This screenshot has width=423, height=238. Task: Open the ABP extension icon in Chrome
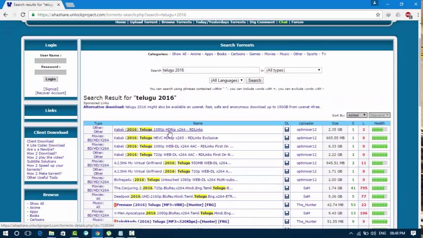coord(408,15)
